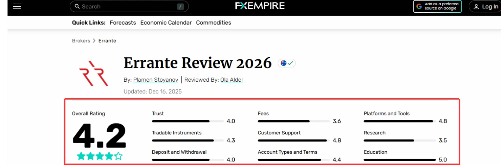The height and width of the screenshot is (165, 501).
Task: Click the Customer Support rating bar
Action: click(x=294, y=140)
